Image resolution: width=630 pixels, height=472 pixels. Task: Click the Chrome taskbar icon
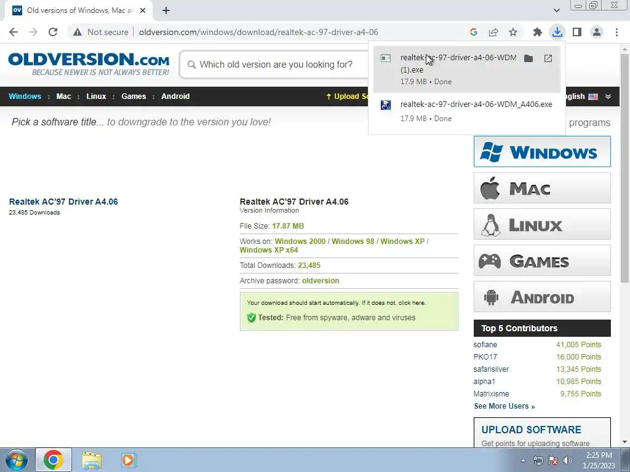tap(54, 460)
